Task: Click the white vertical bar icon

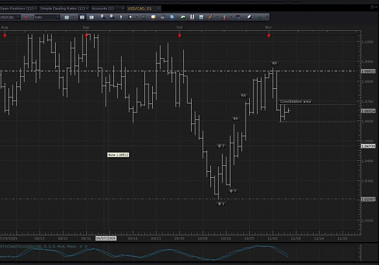Action: point(192,17)
